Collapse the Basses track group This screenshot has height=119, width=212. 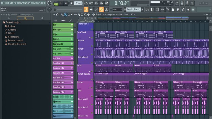coord(89,88)
